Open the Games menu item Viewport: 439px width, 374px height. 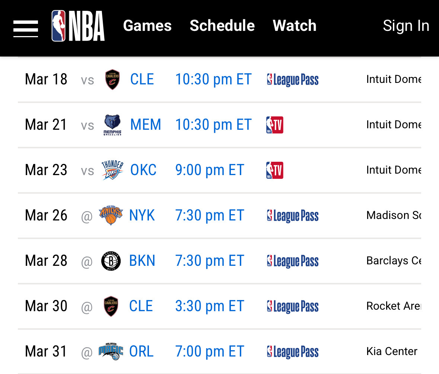point(147,26)
